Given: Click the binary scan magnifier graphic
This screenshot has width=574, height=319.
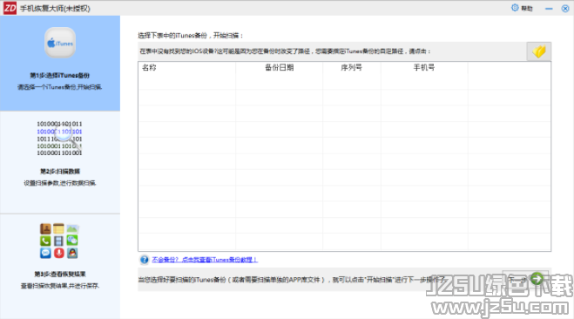Looking at the screenshot, I should point(60,138).
